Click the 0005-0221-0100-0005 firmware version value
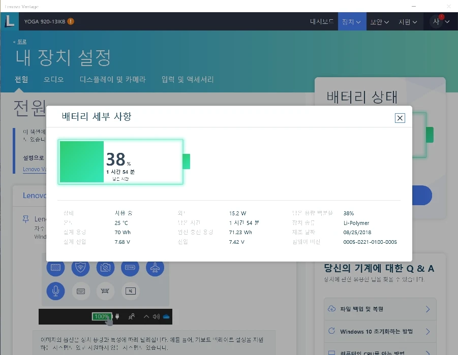458x355 pixels. click(x=370, y=242)
